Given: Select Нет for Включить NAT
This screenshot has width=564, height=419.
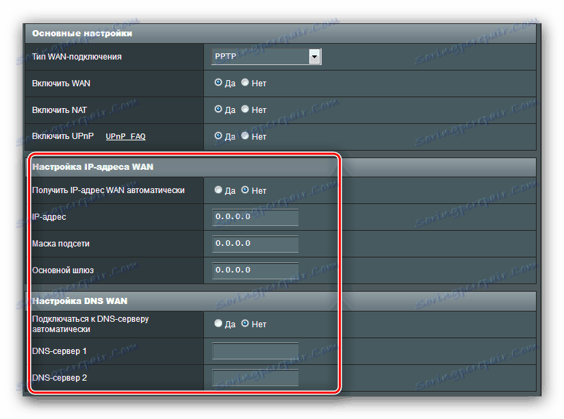Looking at the screenshot, I should [245, 110].
